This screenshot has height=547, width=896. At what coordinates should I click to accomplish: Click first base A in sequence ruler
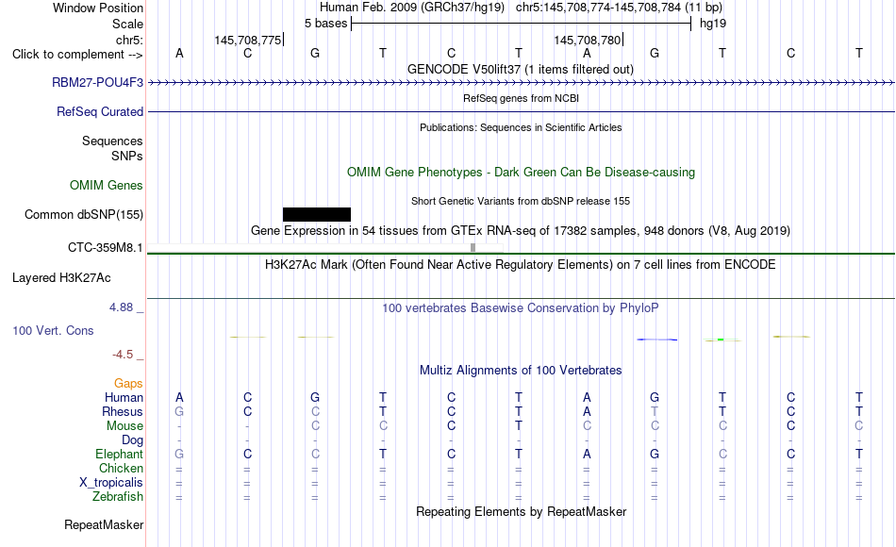pos(179,53)
